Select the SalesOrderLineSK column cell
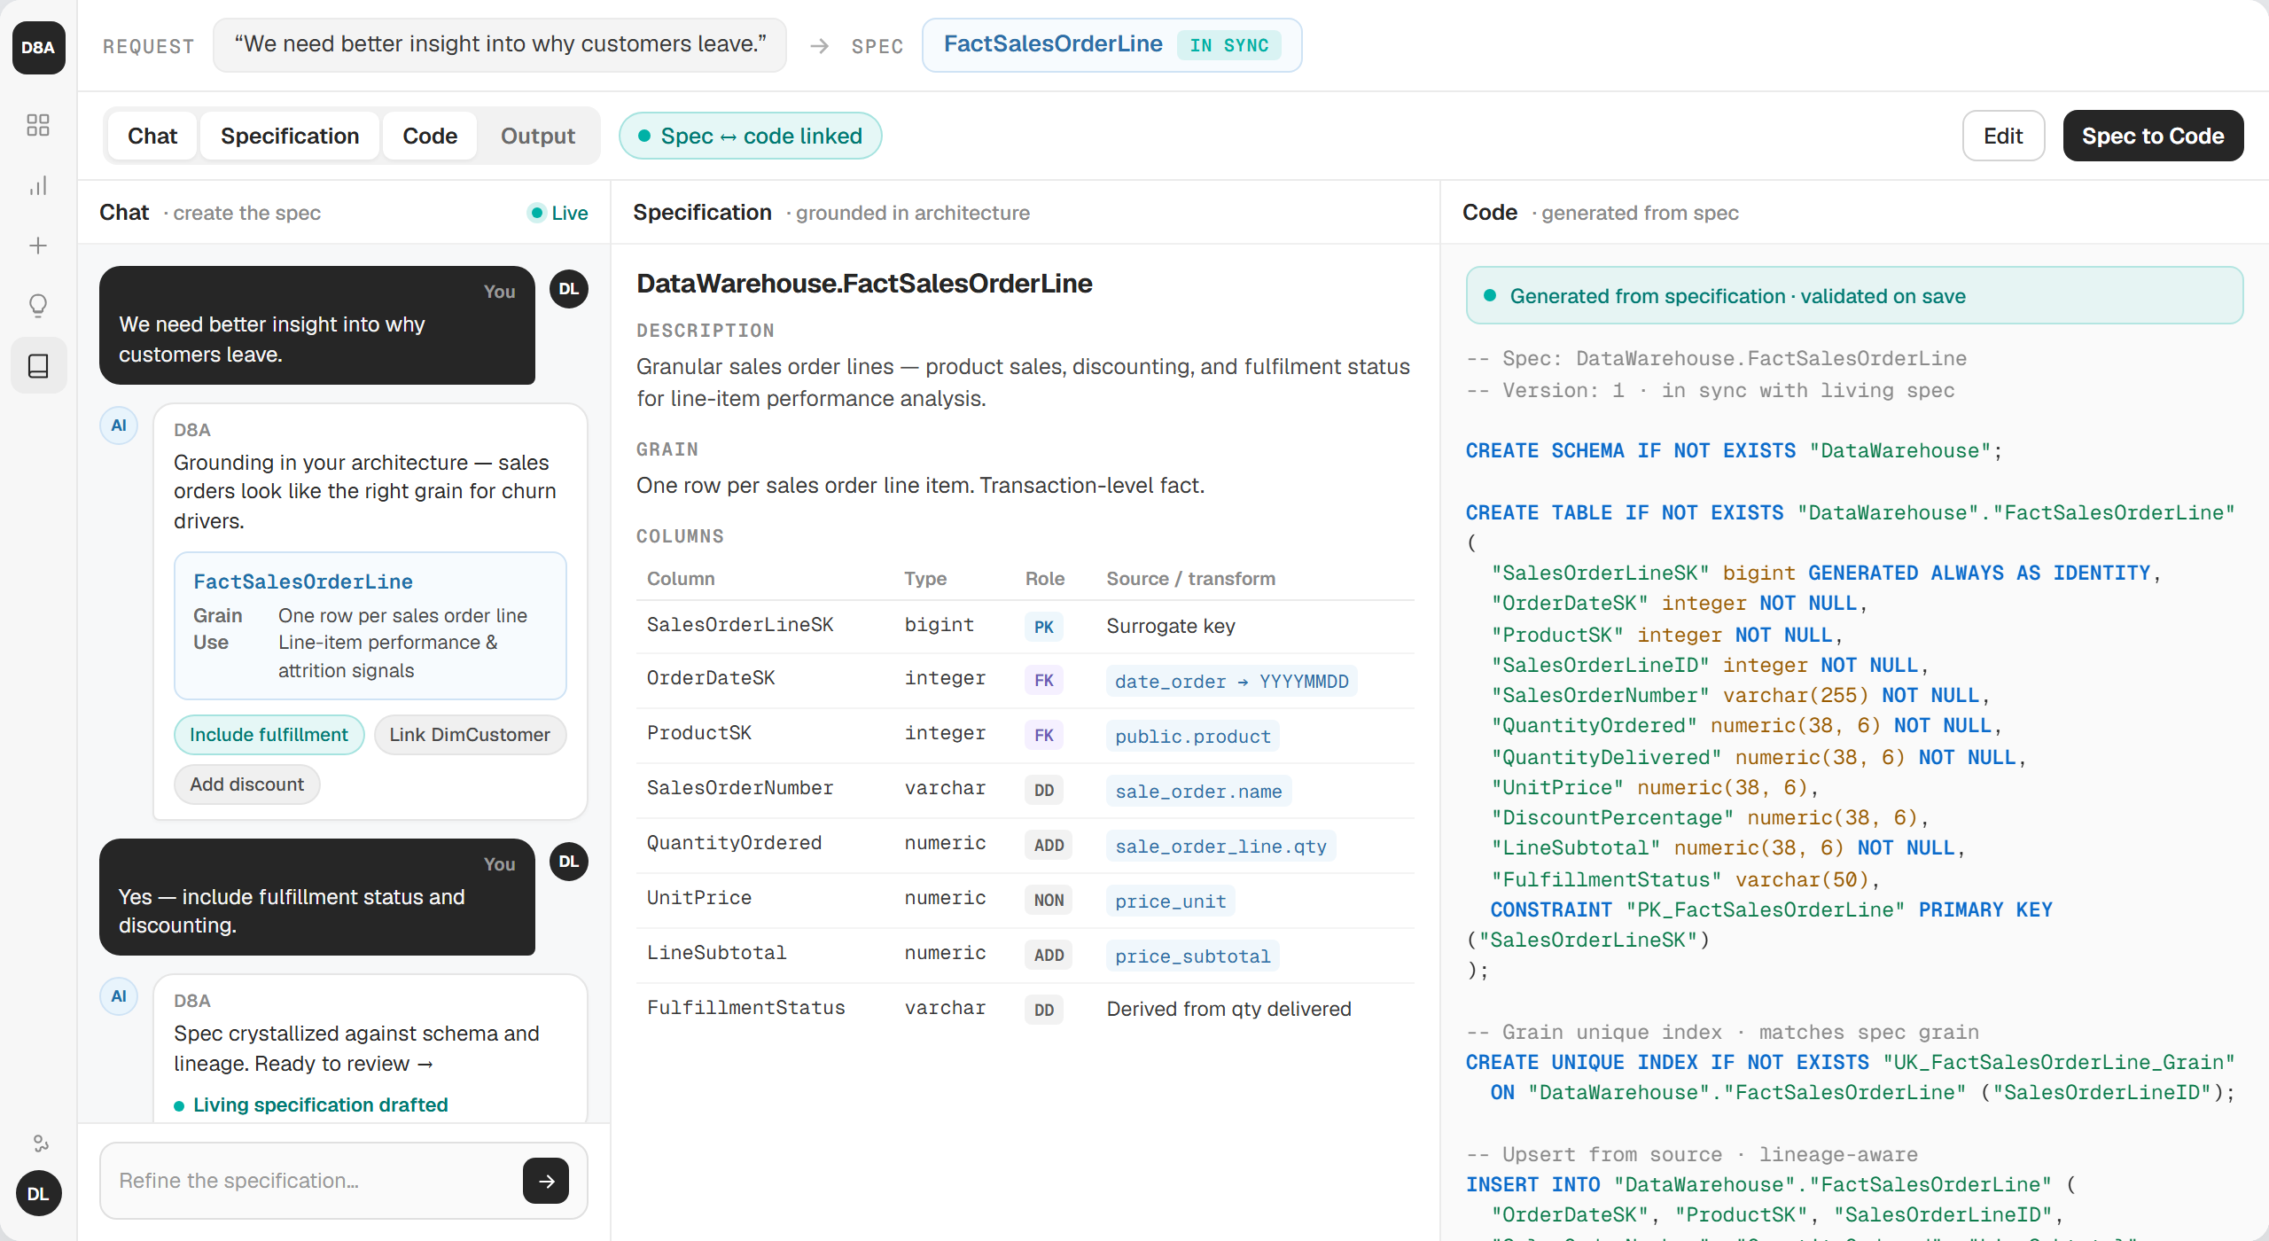 (x=740, y=625)
